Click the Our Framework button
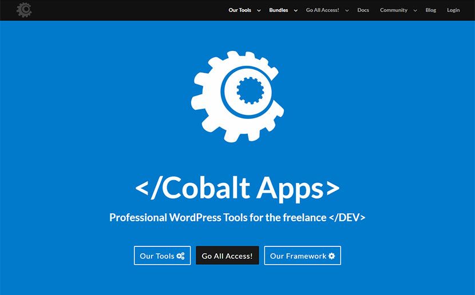 (302, 256)
